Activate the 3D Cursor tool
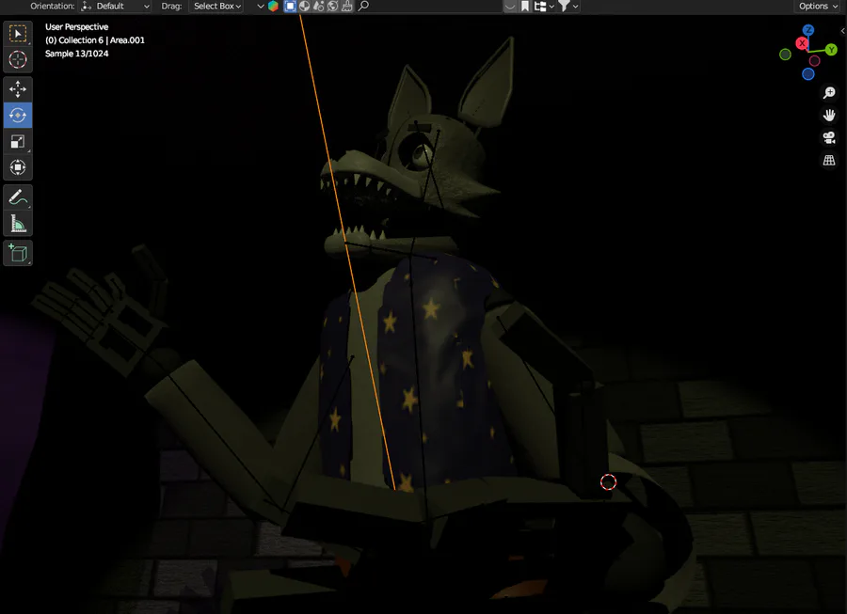847x614 pixels. click(x=18, y=59)
